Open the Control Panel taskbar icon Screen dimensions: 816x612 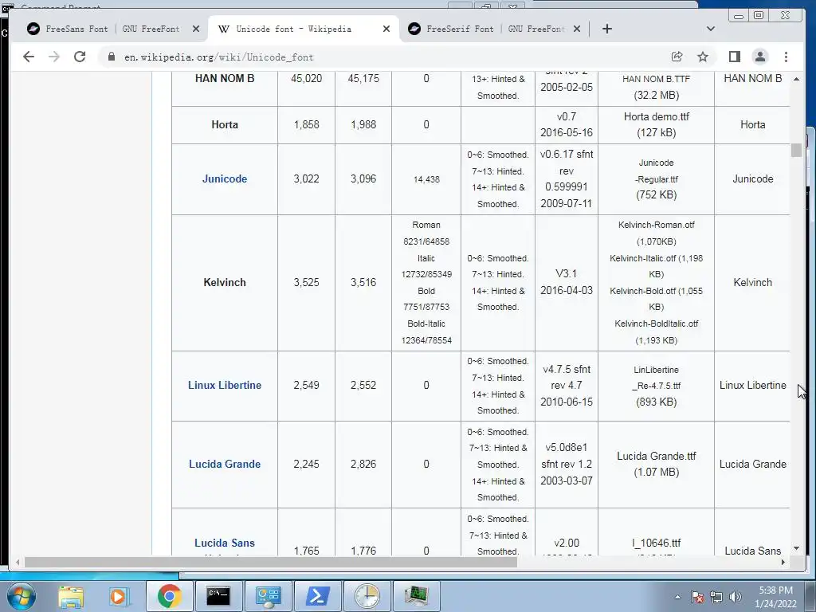[x=268, y=596]
